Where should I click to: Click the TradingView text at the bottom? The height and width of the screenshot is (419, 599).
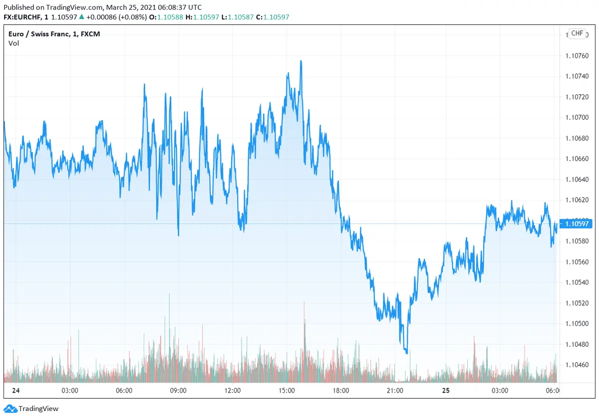tap(38, 409)
